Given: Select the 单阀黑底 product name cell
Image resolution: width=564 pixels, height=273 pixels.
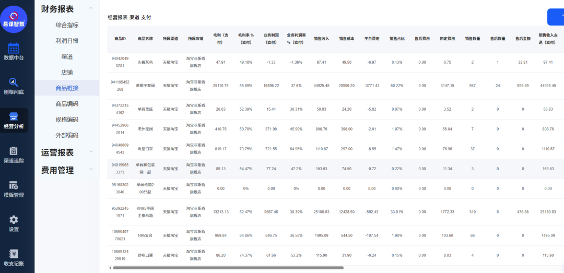Looking at the screenshot, I should [x=145, y=109].
